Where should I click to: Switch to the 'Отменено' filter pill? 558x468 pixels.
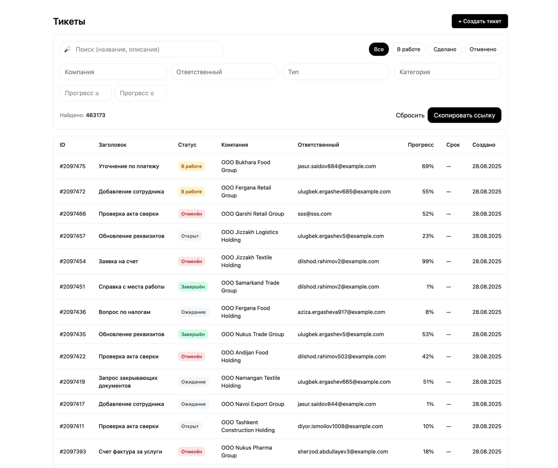[482, 49]
